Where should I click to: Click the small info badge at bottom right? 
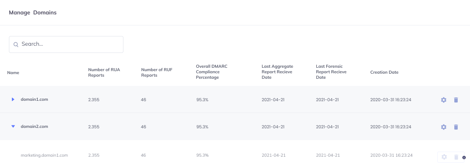point(464,158)
